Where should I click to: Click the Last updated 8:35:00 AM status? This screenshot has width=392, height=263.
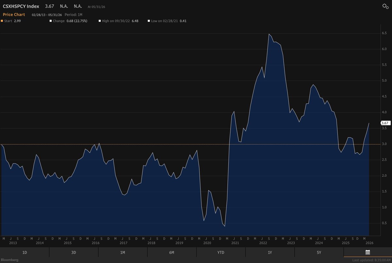(372, 260)
